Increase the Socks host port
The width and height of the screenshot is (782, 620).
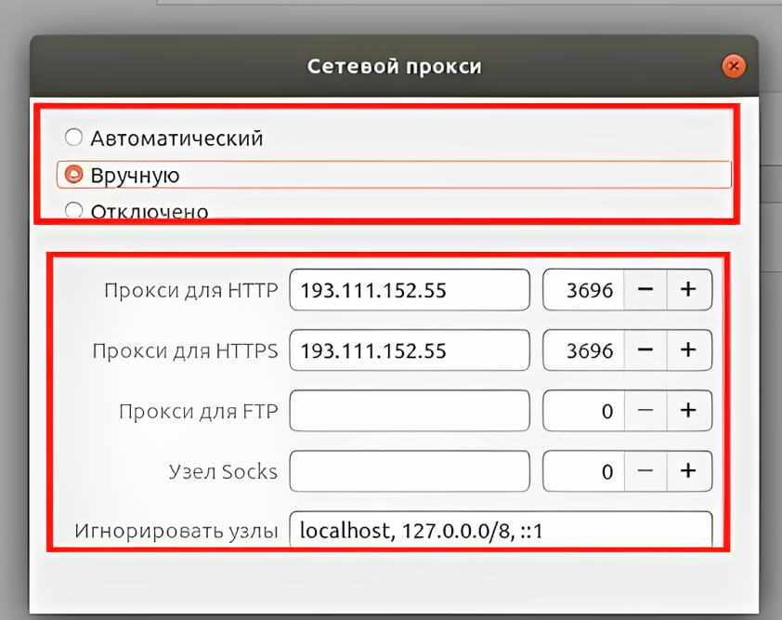[689, 471]
